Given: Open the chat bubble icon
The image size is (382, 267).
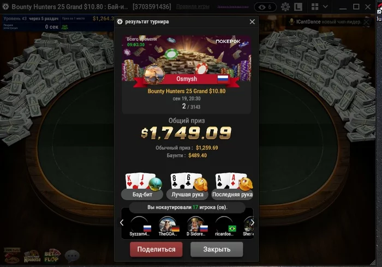Looking at the screenshot, I should tap(72, 256).
